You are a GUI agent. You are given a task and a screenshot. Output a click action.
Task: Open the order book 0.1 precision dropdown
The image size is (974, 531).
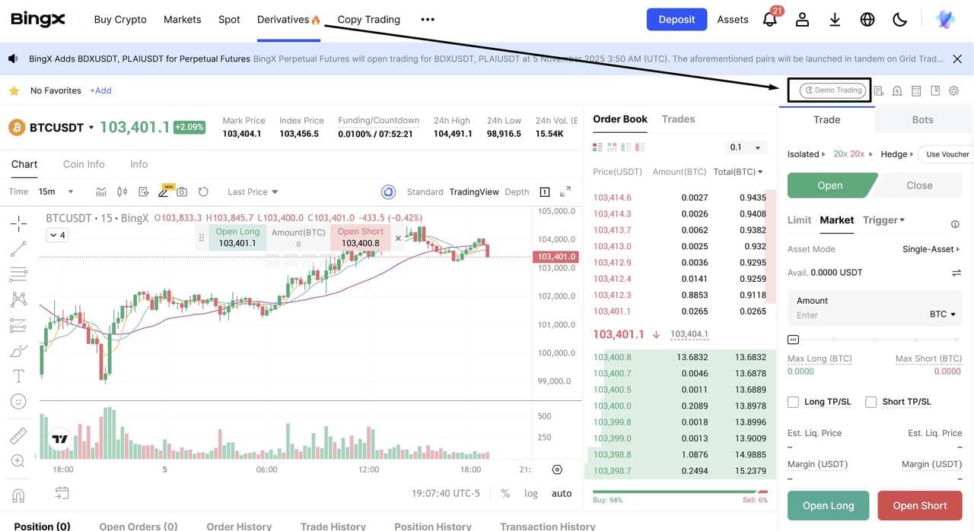tap(745, 147)
